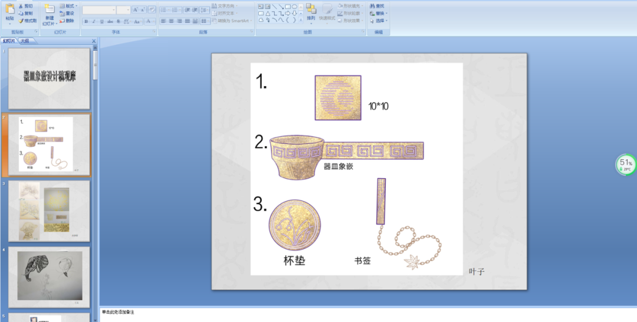Switch to the Slides (幻灯片) pane tab
This screenshot has height=322, width=637.
click(9, 41)
